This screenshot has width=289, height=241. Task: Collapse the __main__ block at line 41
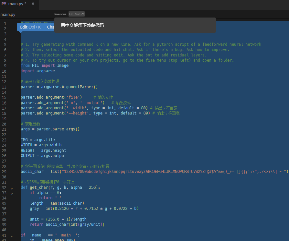click(12, 236)
